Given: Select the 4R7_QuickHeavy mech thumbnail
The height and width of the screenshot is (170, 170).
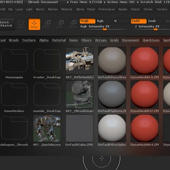Looking at the screenshot, I should pyautogui.click(x=47, y=128).
